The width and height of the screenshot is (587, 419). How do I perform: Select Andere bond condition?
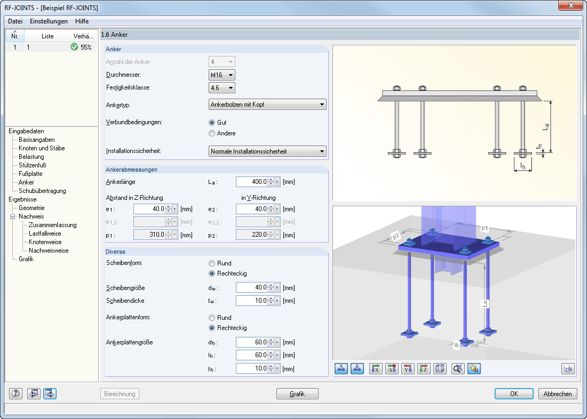[x=212, y=133]
